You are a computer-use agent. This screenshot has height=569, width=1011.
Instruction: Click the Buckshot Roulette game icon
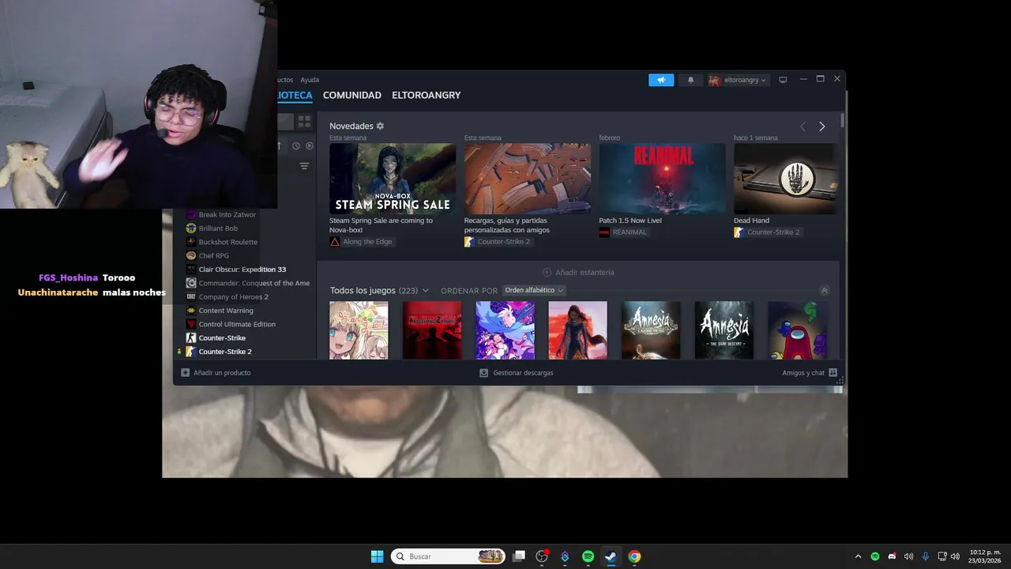[x=190, y=242]
